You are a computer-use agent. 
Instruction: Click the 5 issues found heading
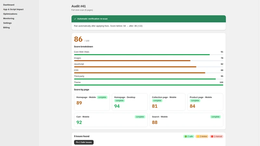click(82, 136)
